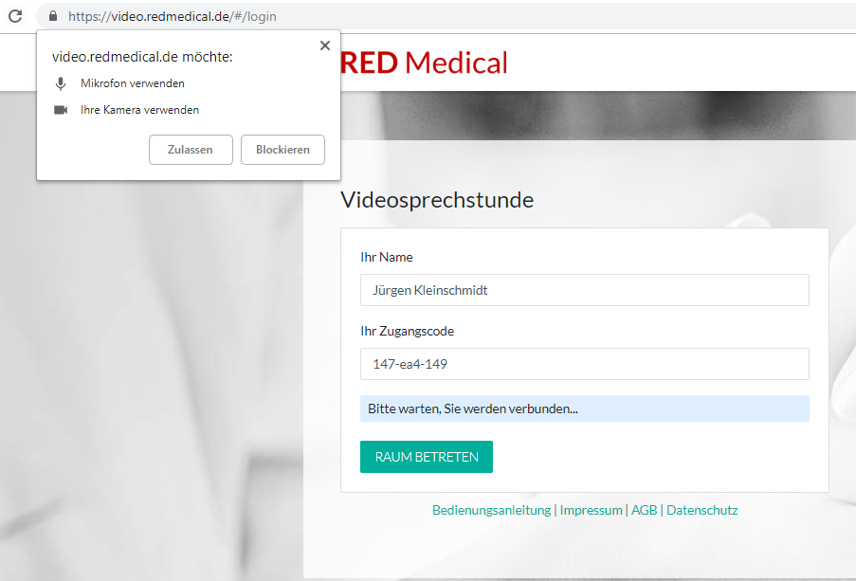Focus the Ihr Name input field

click(584, 290)
